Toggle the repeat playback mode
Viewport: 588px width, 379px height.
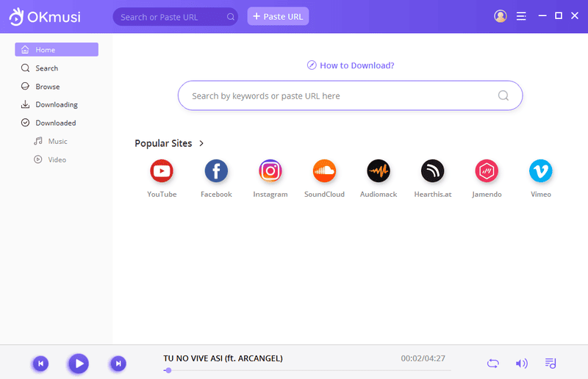coord(492,363)
